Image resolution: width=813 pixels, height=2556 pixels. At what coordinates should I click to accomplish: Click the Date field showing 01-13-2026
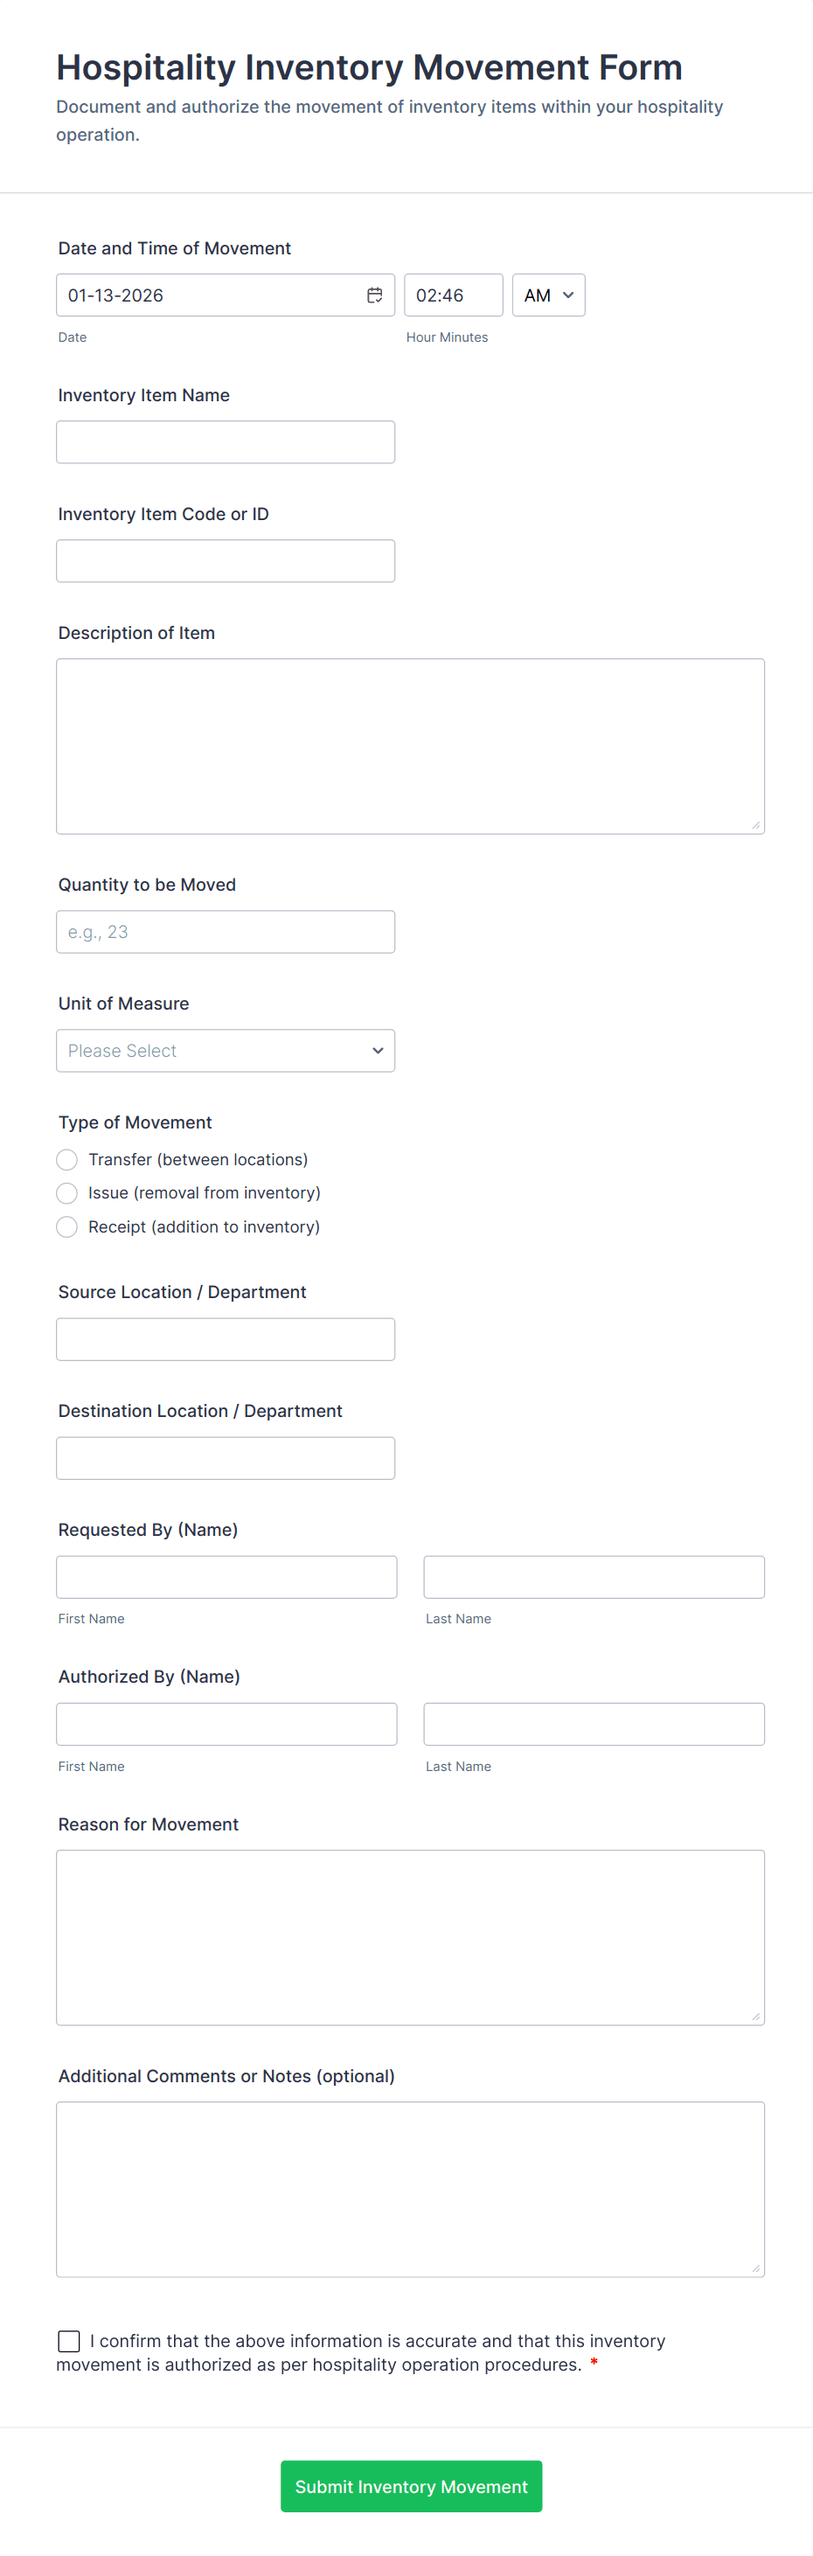pyautogui.click(x=208, y=295)
